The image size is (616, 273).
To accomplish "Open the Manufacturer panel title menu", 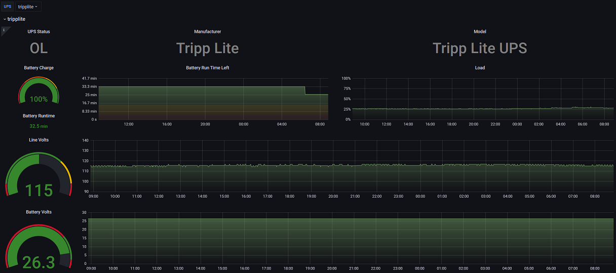I will [x=208, y=31].
